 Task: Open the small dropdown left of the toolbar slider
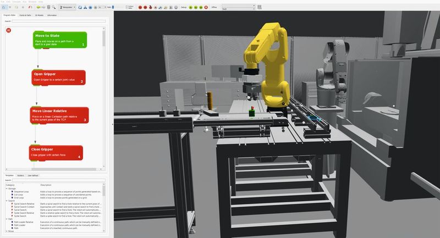click(102, 7)
